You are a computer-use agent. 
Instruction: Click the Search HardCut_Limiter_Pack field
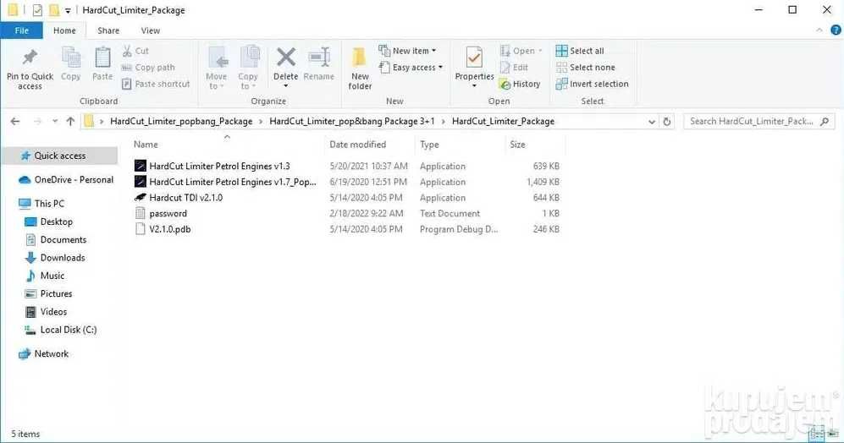[759, 122]
